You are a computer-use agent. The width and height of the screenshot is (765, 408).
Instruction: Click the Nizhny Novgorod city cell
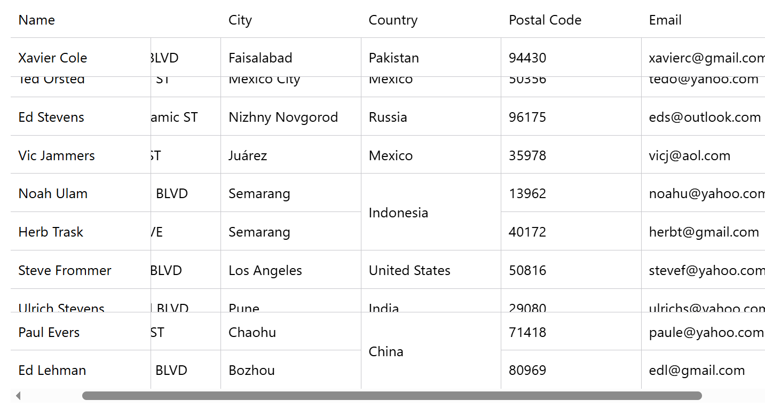(291, 117)
